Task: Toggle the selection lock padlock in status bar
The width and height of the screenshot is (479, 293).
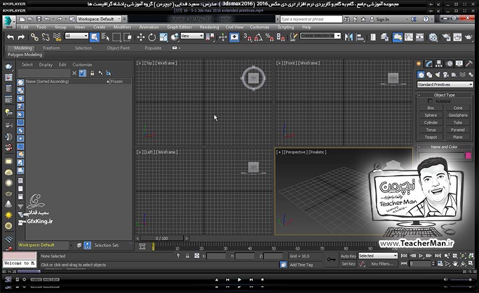Action: [187, 256]
